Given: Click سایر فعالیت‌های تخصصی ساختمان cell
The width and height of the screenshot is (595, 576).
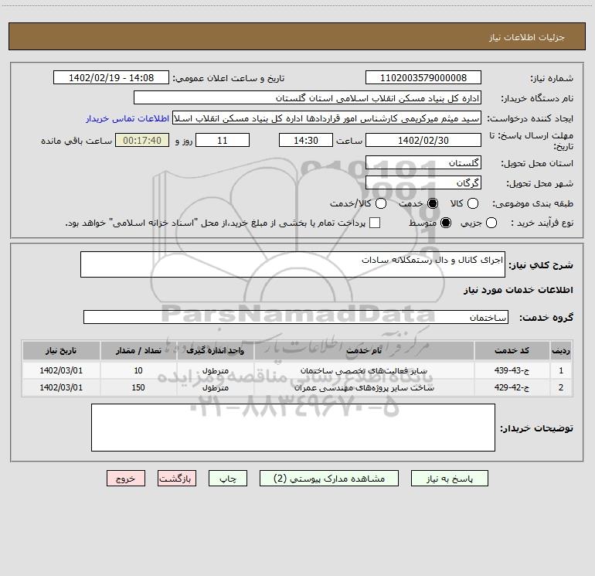Looking at the screenshot, I should tap(364, 370).
